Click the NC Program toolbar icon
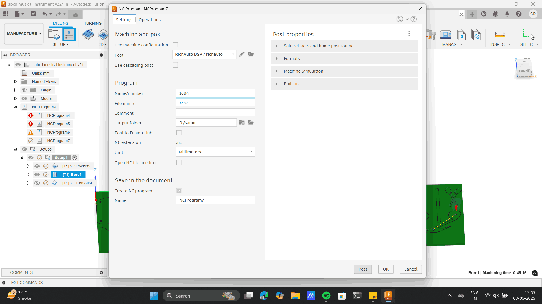This screenshot has width=542, height=304. (69, 35)
